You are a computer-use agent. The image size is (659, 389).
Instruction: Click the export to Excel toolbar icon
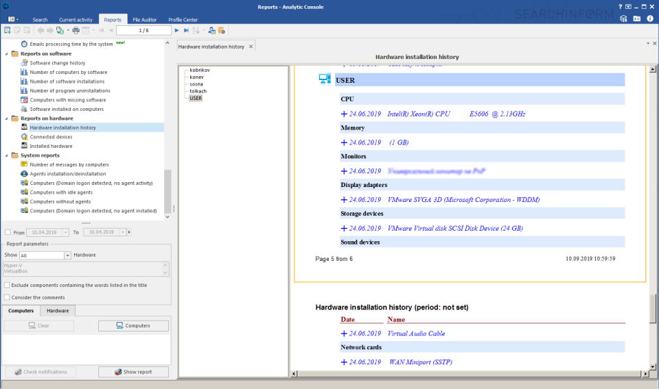60,31
